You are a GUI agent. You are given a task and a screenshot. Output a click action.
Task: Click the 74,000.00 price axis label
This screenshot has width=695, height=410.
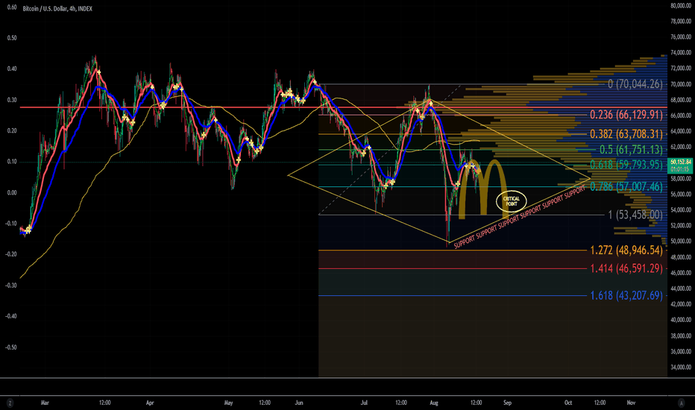tap(681, 52)
